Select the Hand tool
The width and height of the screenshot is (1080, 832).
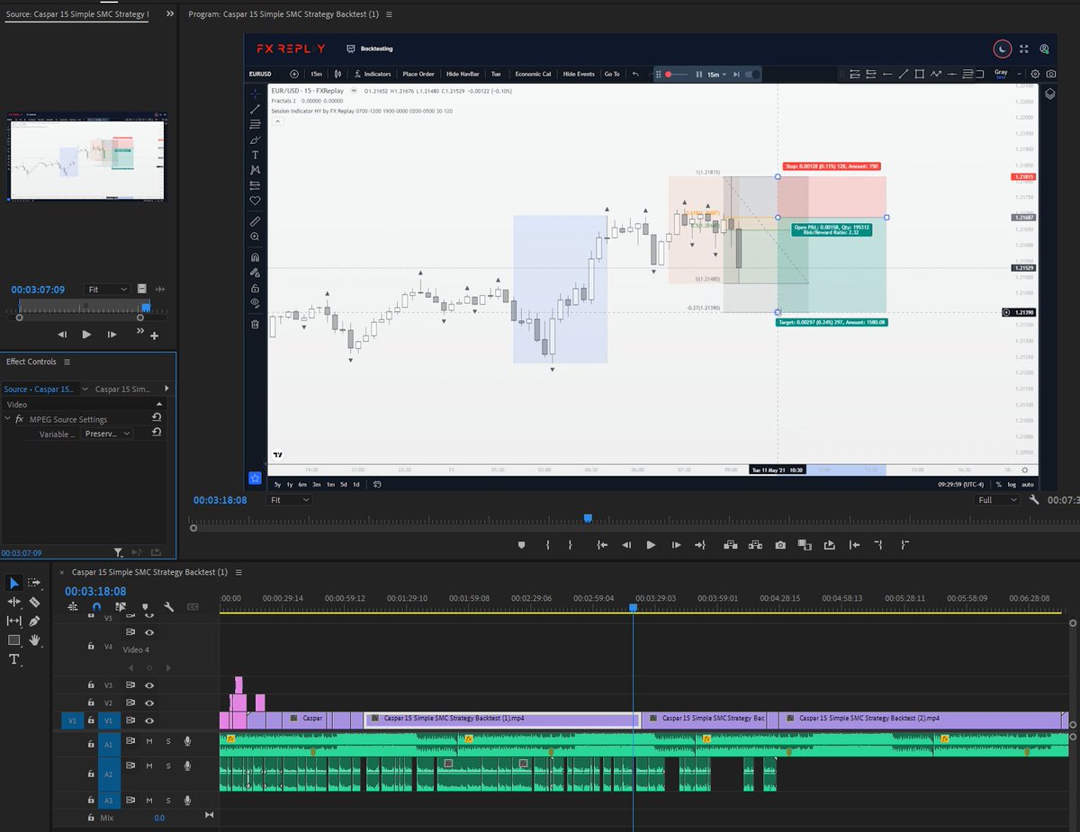pos(34,640)
